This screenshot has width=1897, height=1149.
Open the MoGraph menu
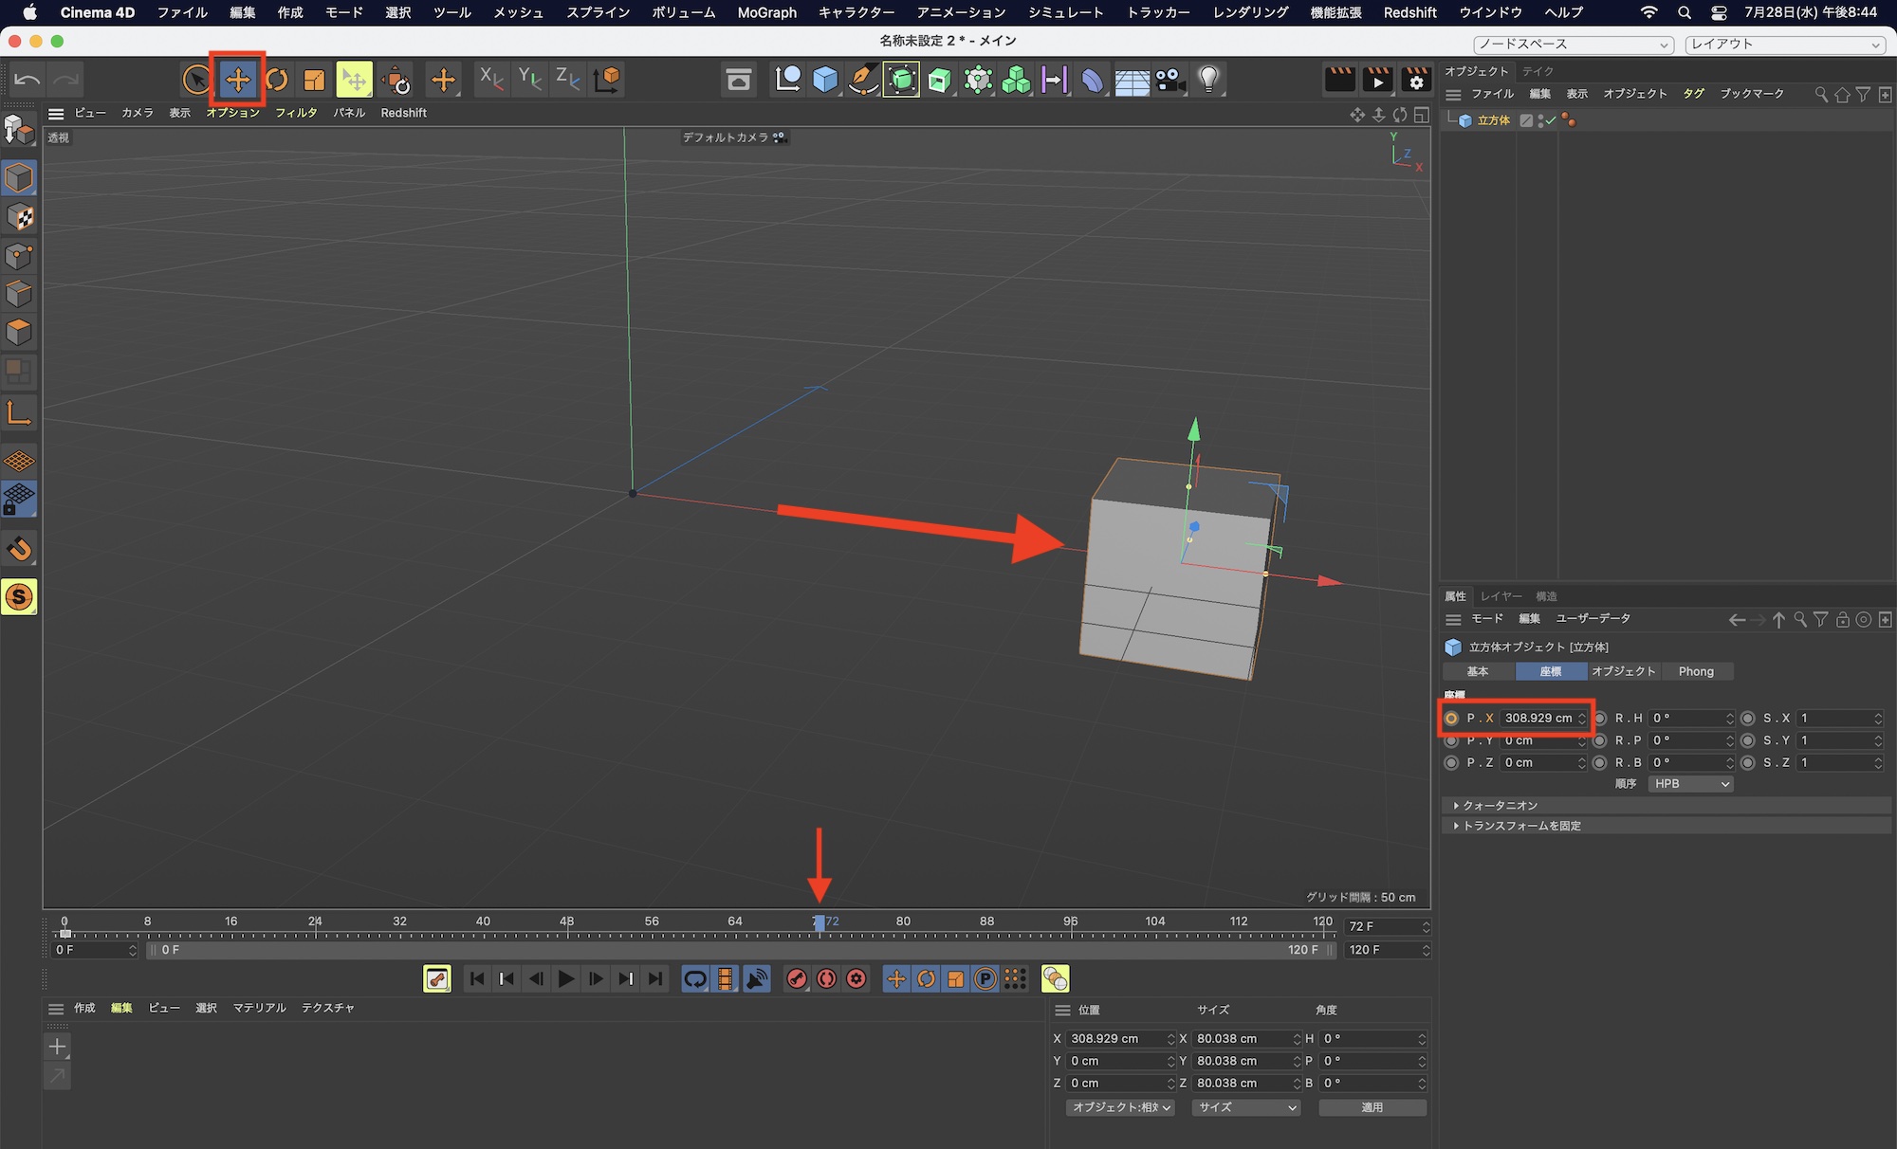766,12
